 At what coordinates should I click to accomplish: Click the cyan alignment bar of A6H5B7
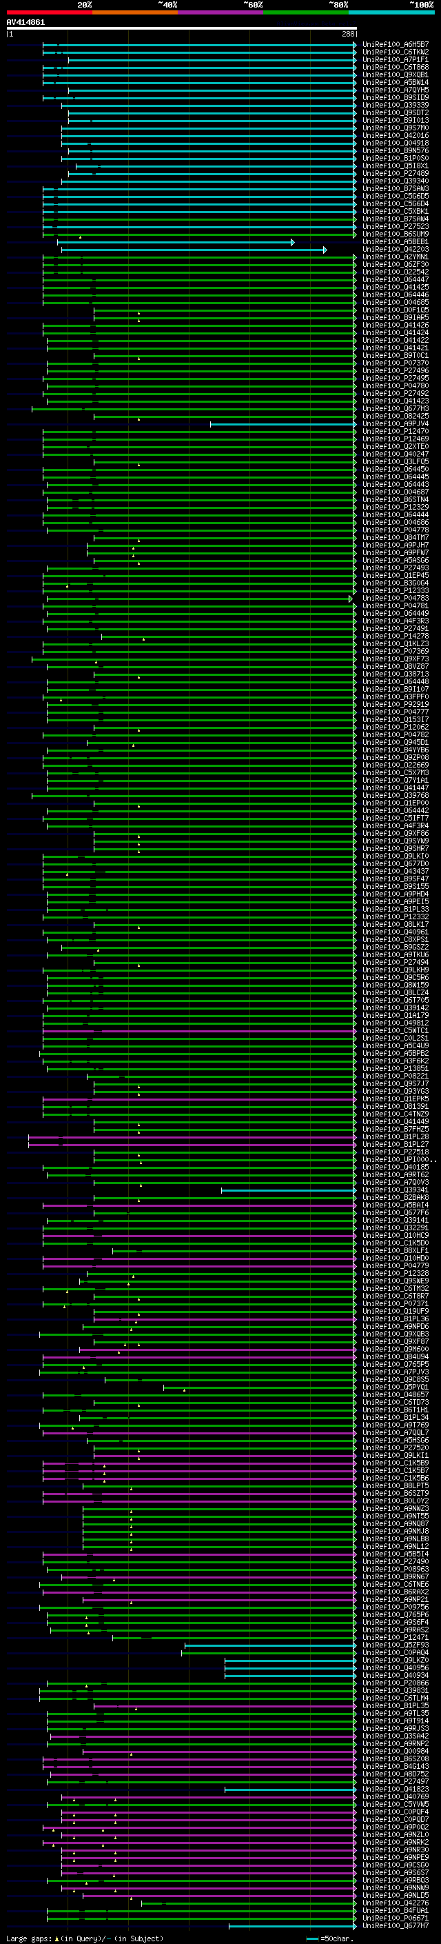200,45
